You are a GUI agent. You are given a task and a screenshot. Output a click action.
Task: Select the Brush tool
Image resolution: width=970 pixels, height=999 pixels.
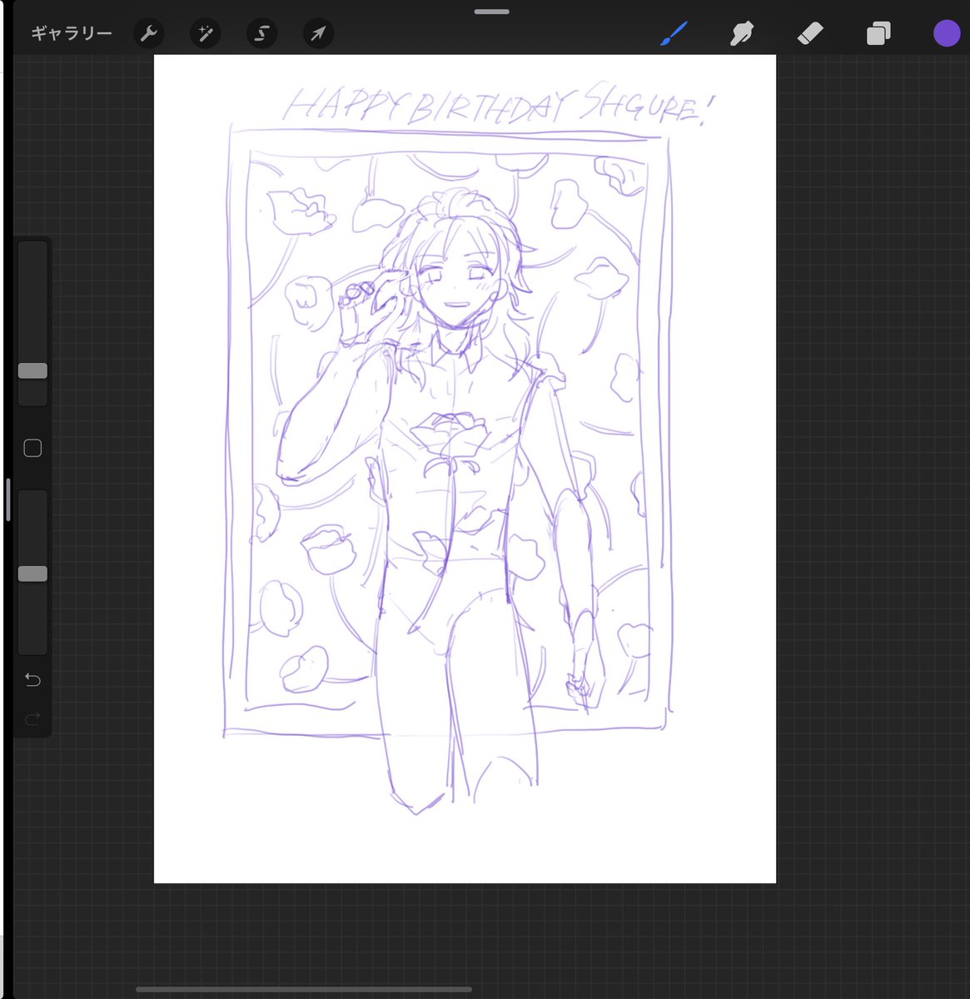(x=674, y=33)
